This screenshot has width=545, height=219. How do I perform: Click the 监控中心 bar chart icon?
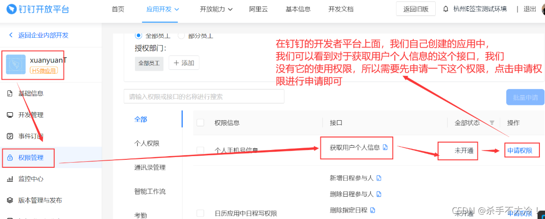[10, 179]
